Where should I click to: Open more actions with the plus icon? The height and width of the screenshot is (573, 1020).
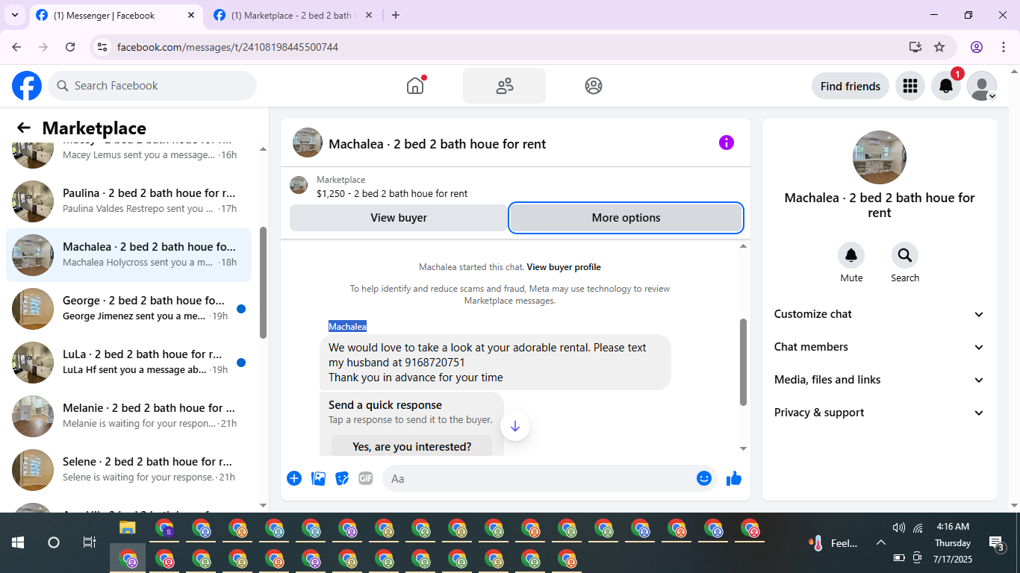coord(294,478)
